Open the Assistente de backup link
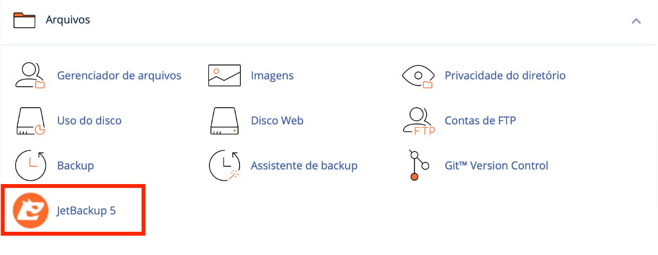 click(x=304, y=165)
